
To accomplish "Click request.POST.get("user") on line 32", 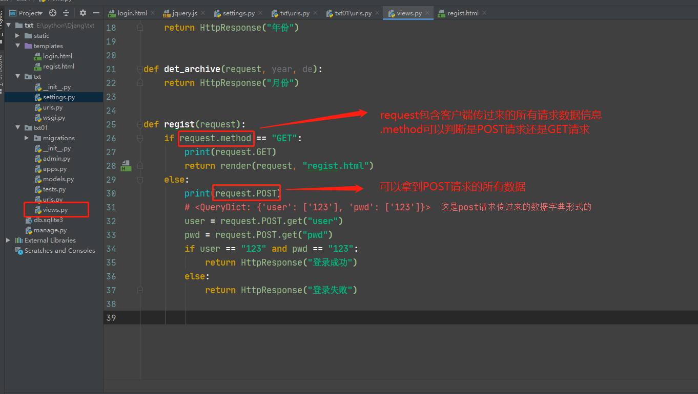I will click(x=281, y=221).
